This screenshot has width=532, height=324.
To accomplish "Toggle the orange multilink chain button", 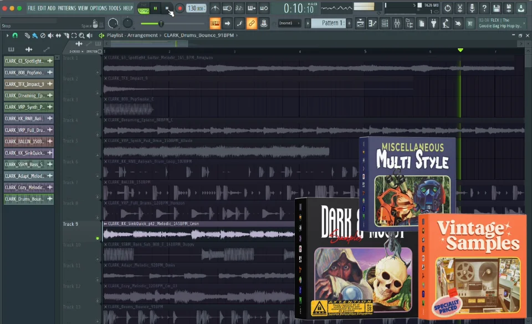I will click(252, 23).
